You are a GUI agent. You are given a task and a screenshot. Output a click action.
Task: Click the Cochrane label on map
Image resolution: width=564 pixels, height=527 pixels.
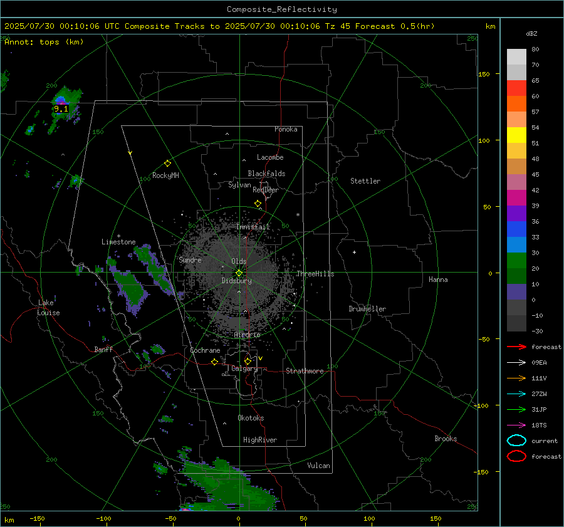click(205, 350)
